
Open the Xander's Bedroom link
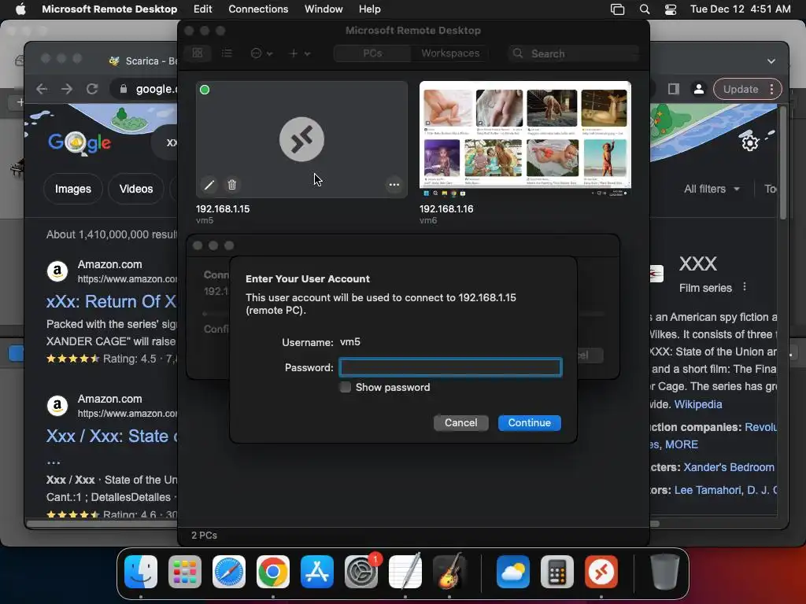pyautogui.click(x=728, y=467)
